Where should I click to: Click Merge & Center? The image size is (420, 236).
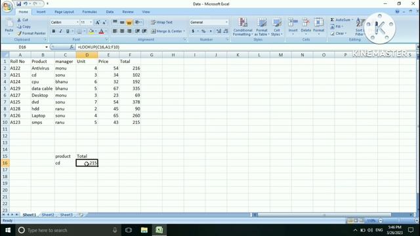pyautogui.click(x=166, y=31)
